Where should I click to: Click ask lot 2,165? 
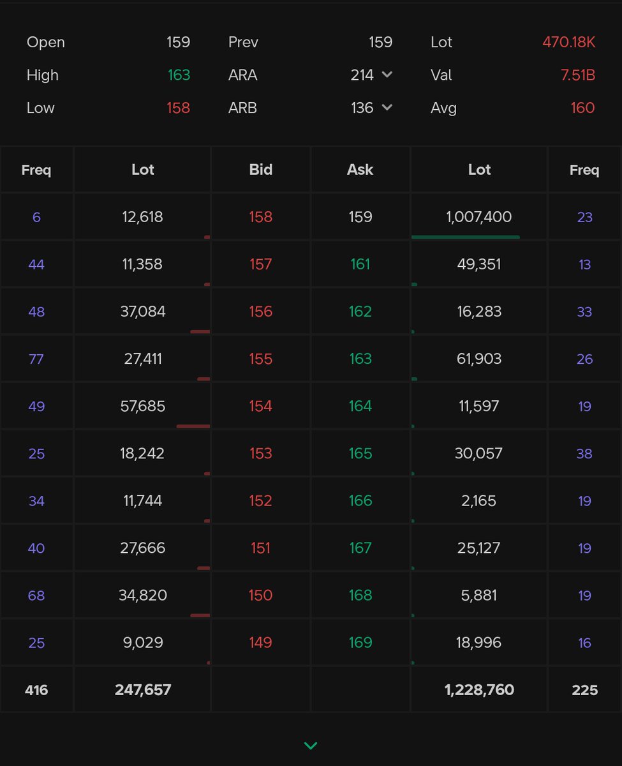click(x=479, y=500)
